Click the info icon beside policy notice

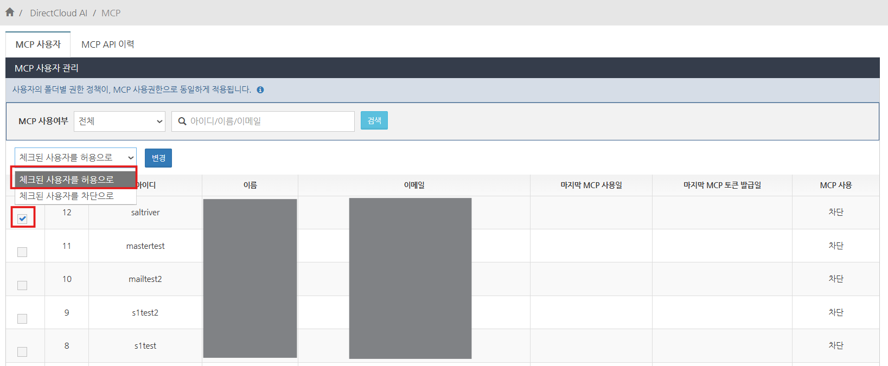point(260,90)
